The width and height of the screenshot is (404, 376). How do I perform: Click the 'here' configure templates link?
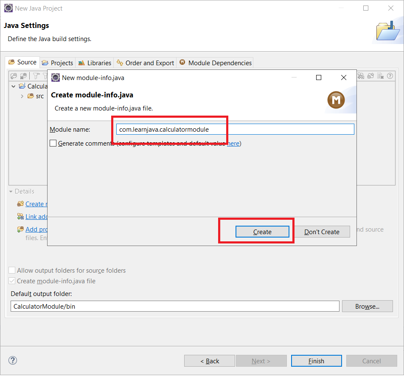pyautogui.click(x=233, y=144)
